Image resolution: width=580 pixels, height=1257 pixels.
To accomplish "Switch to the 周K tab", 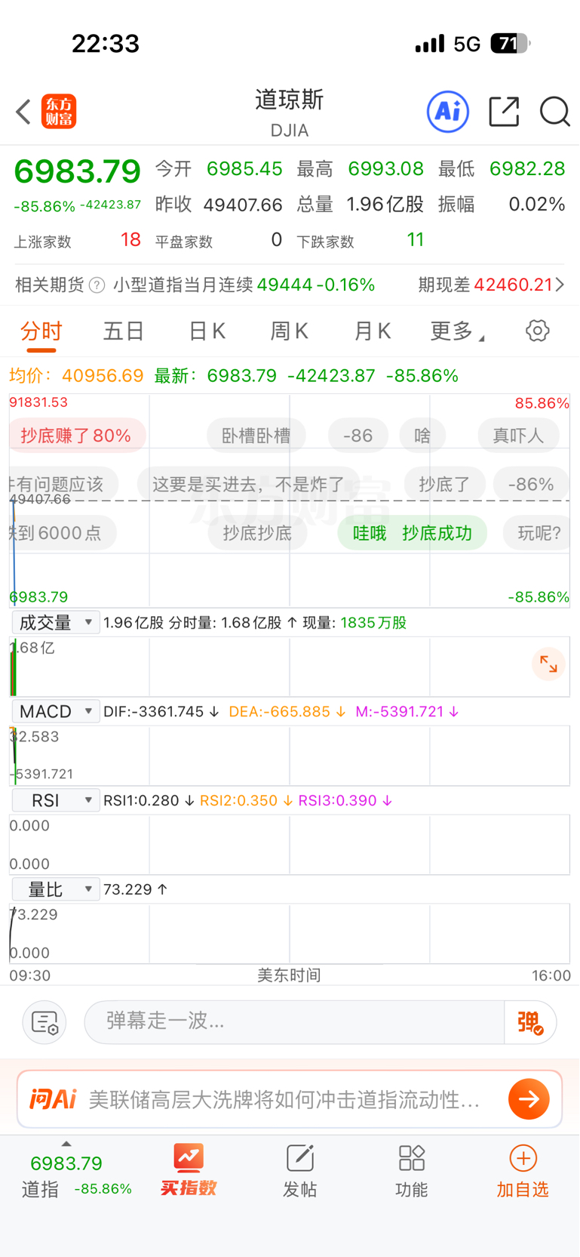I will [290, 331].
